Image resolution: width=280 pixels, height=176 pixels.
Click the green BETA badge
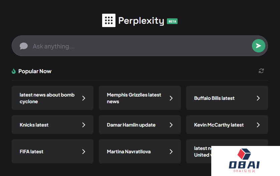[172, 21]
